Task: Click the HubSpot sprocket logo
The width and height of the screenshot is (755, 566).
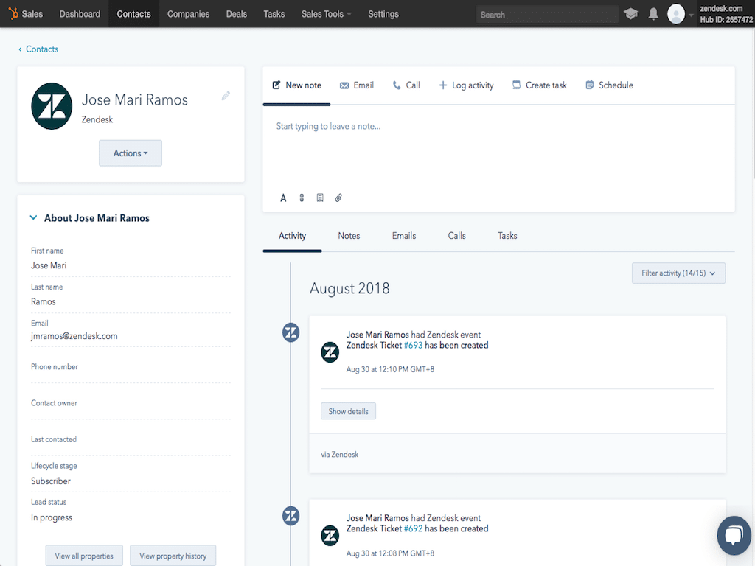Action: [13, 13]
